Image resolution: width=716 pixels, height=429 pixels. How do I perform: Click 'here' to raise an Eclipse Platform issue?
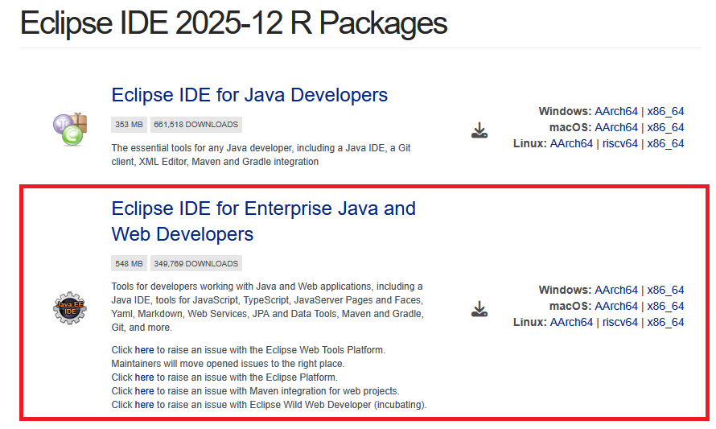coord(144,377)
